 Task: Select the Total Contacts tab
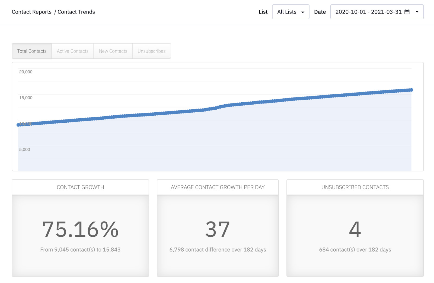[32, 51]
